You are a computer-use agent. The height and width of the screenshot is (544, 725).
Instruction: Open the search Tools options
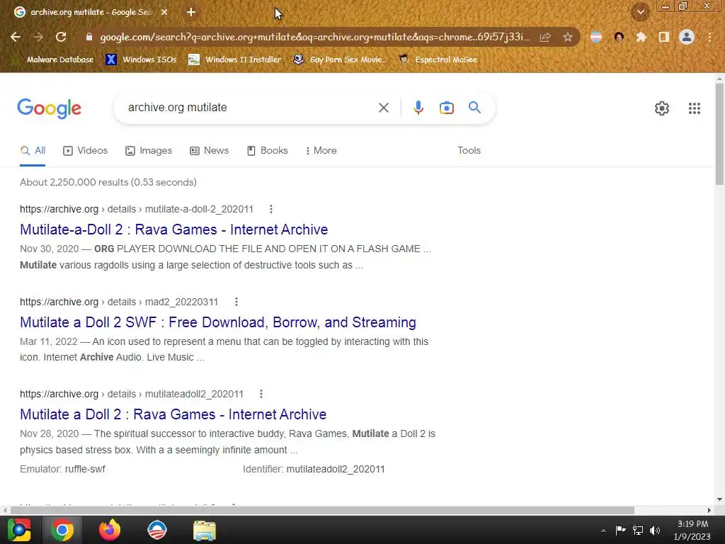469,151
